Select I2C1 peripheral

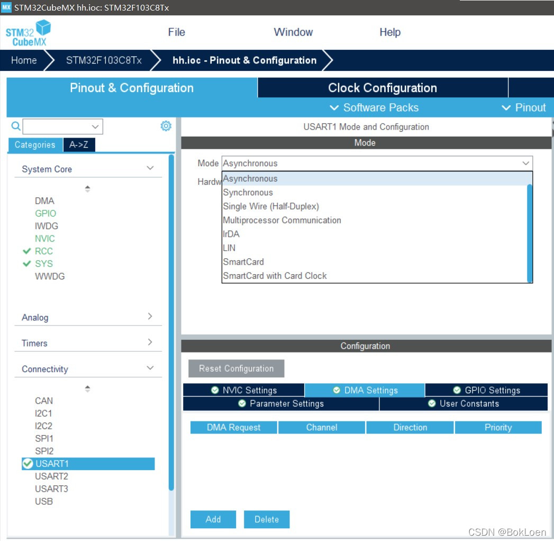[x=43, y=413]
